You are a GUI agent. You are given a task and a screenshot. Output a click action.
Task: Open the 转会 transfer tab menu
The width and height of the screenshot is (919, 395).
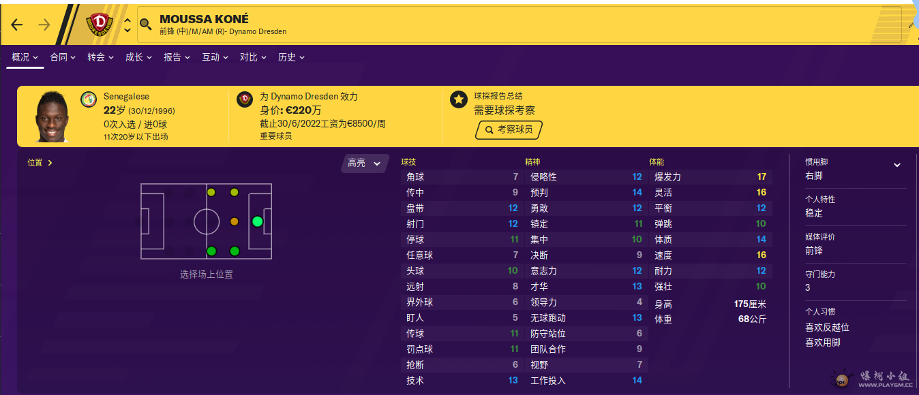click(x=100, y=57)
